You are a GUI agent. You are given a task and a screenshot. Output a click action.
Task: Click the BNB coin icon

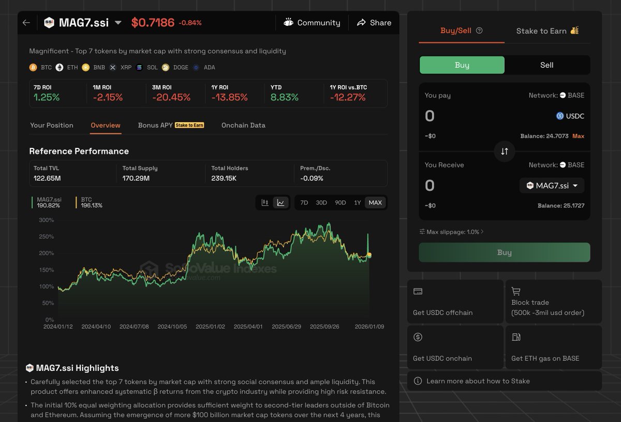[85, 67]
